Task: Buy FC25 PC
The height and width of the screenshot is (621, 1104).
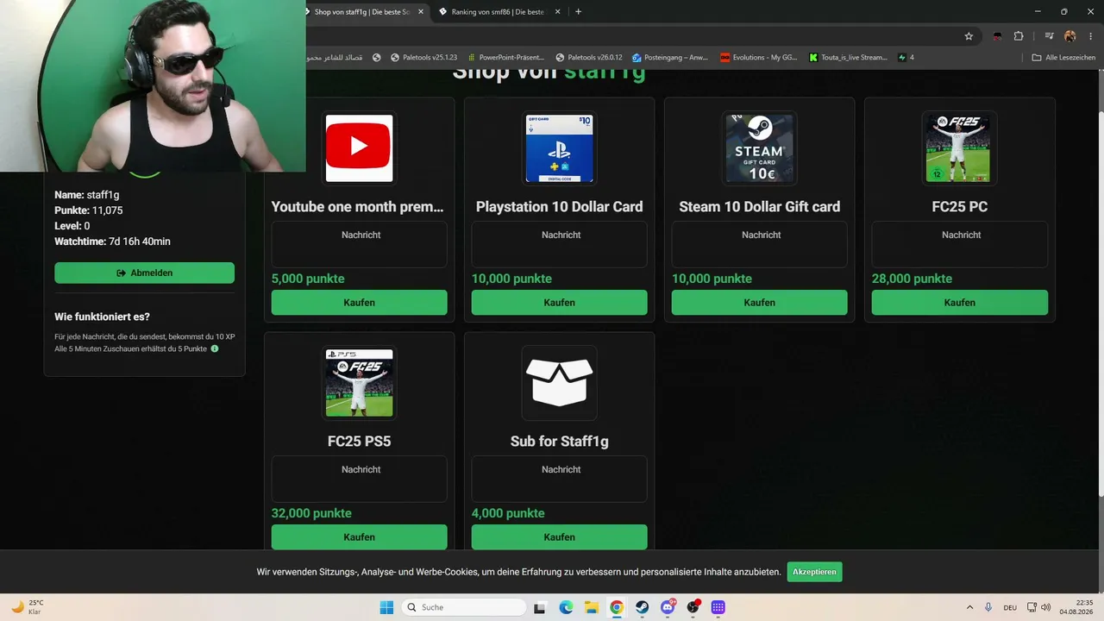Action: tap(960, 303)
